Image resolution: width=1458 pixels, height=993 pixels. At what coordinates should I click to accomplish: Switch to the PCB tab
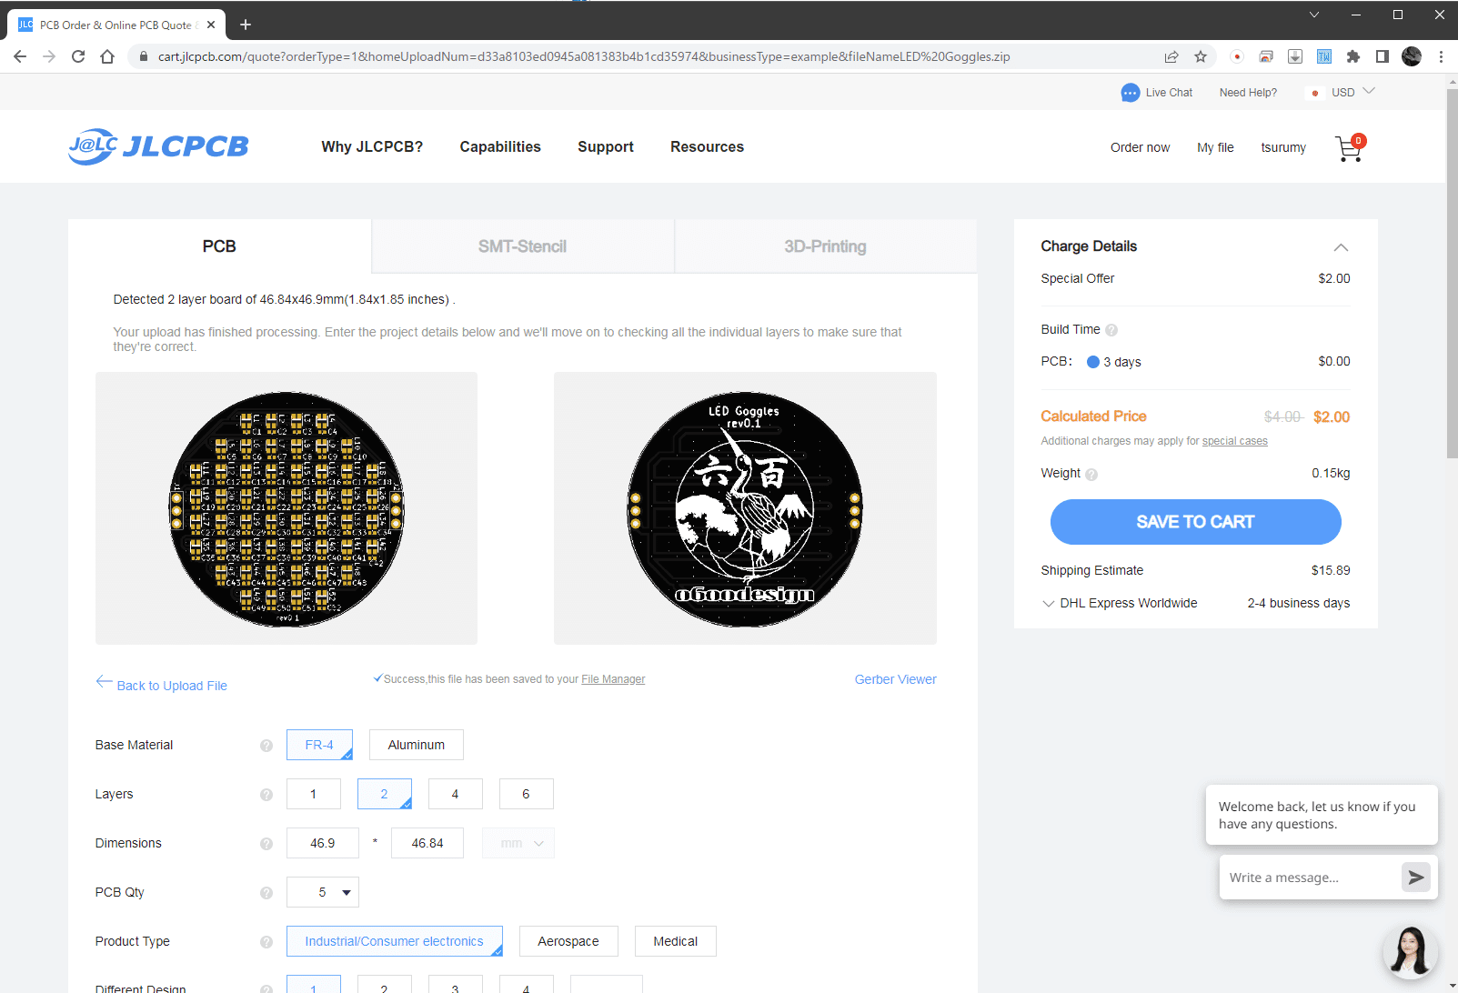click(x=219, y=246)
